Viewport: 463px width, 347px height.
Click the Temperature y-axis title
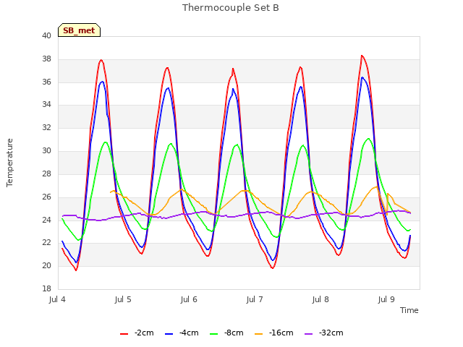coord(9,163)
